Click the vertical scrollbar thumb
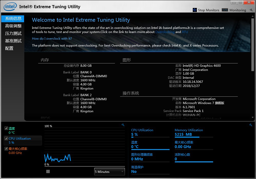 click(253, 44)
